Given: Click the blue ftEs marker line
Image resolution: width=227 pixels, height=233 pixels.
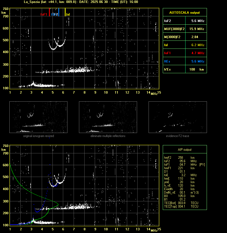Looking at the screenshot, I should [59, 12].
